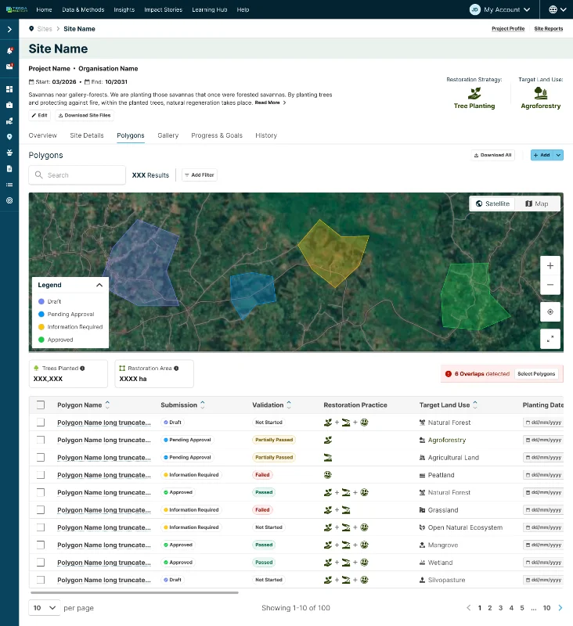Open the rows per page dropdown
The height and width of the screenshot is (626, 573).
[45, 608]
